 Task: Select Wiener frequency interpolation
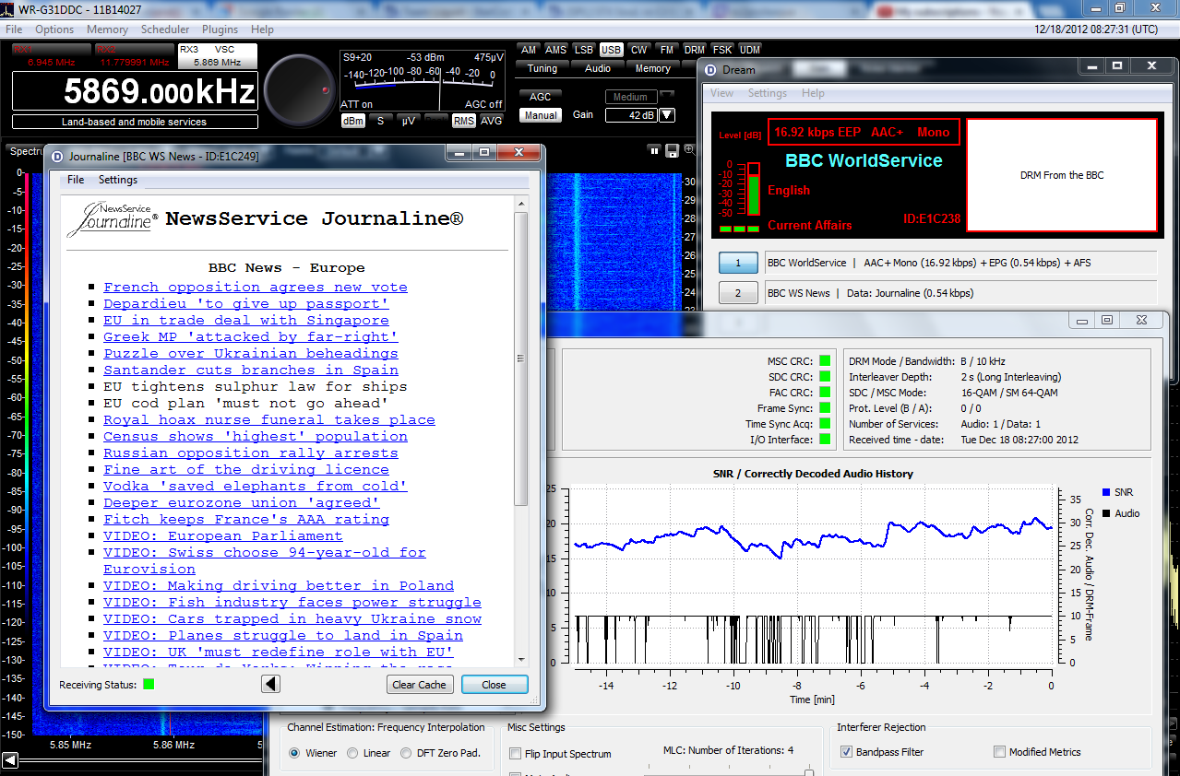(295, 753)
